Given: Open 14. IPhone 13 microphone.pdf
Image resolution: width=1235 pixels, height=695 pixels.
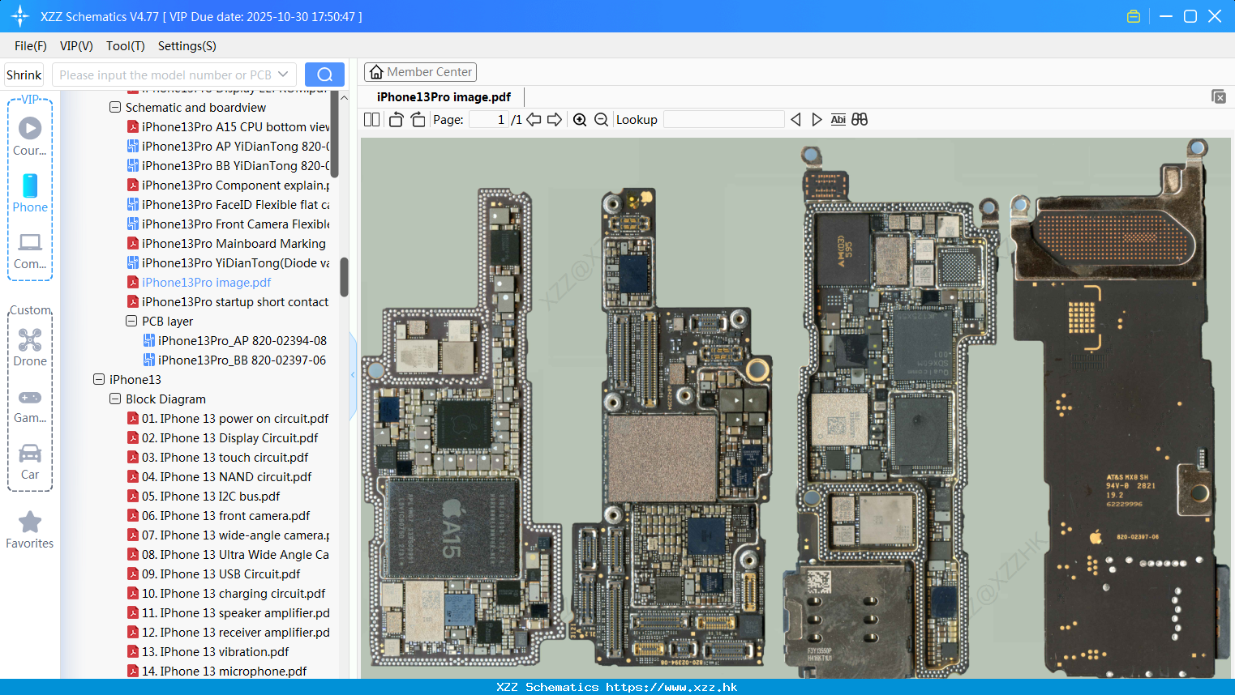Looking at the screenshot, I should tap(217, 672).
